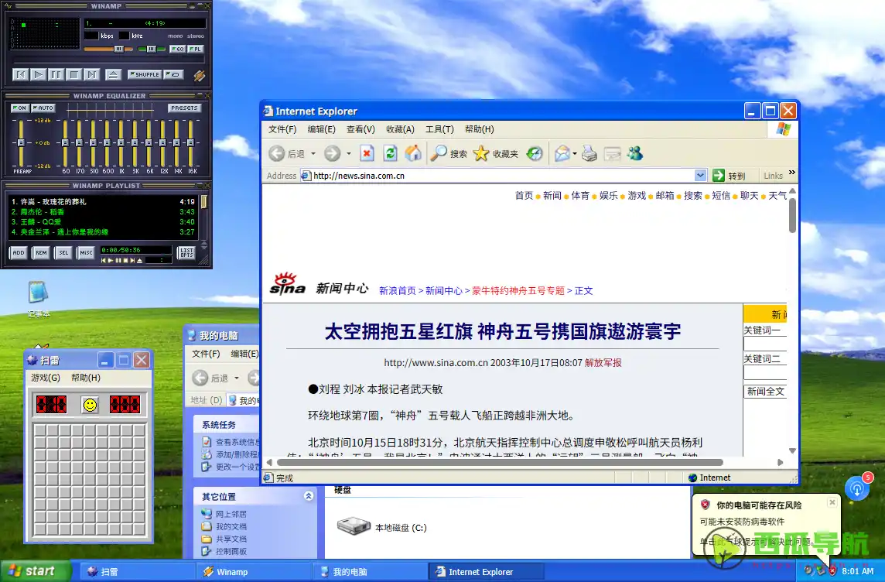Click the Messenger people icon in IE
Image resolution: width=885 pixels, height=582 pixels.
(x=635, y=153)
